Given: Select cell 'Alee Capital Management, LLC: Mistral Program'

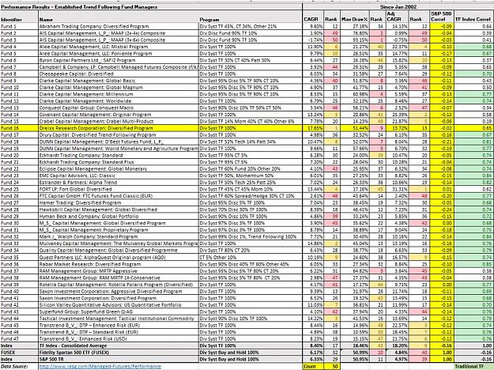Looking at the screenshot, I should [x=119, y=47].
